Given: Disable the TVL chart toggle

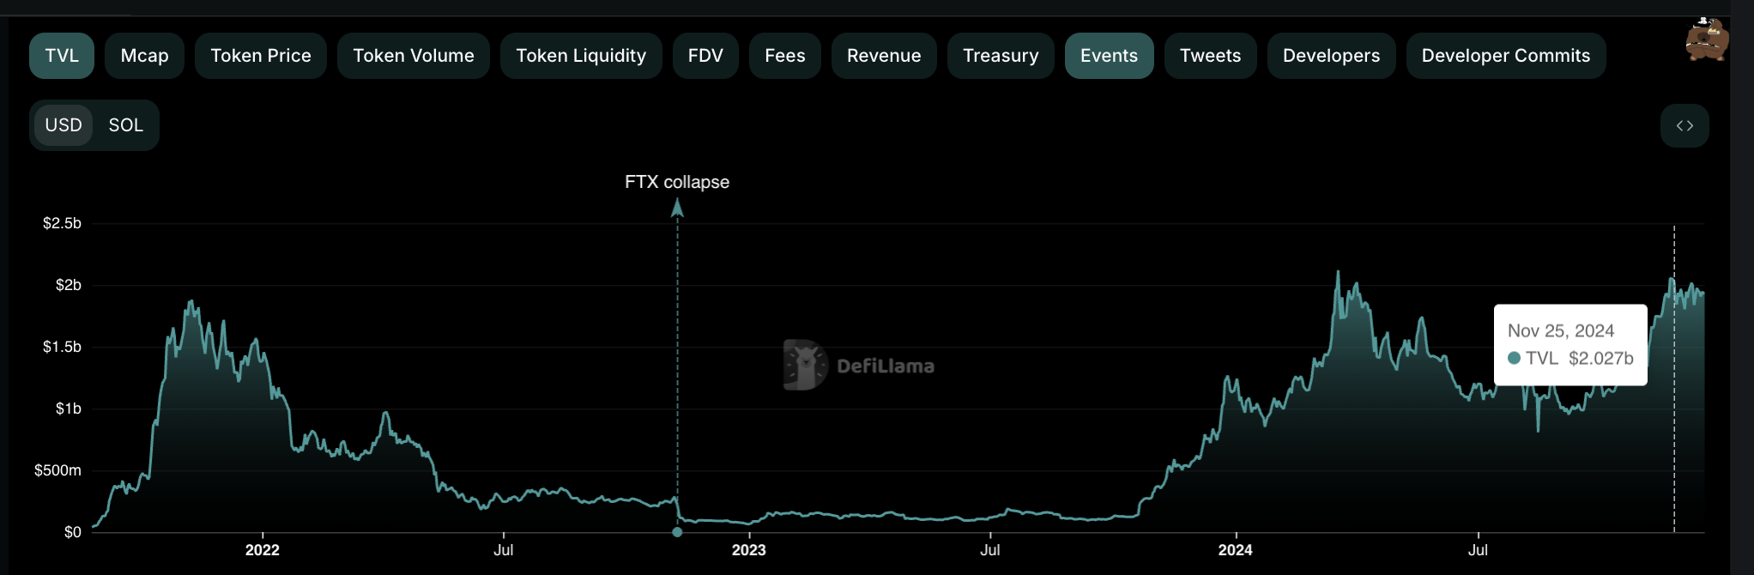Looking at the screenshot, I should (62, 56).
